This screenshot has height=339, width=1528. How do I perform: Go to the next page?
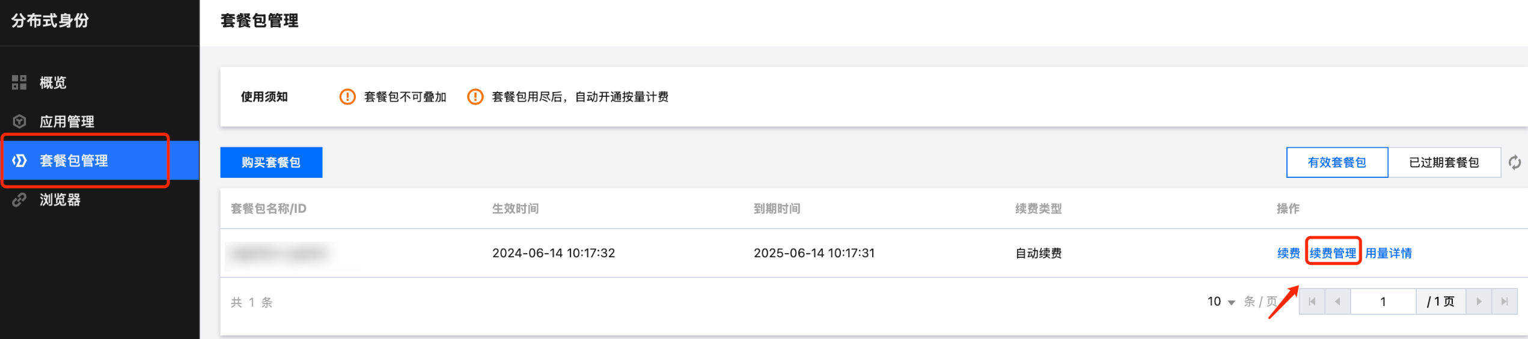click(1479, 302)
